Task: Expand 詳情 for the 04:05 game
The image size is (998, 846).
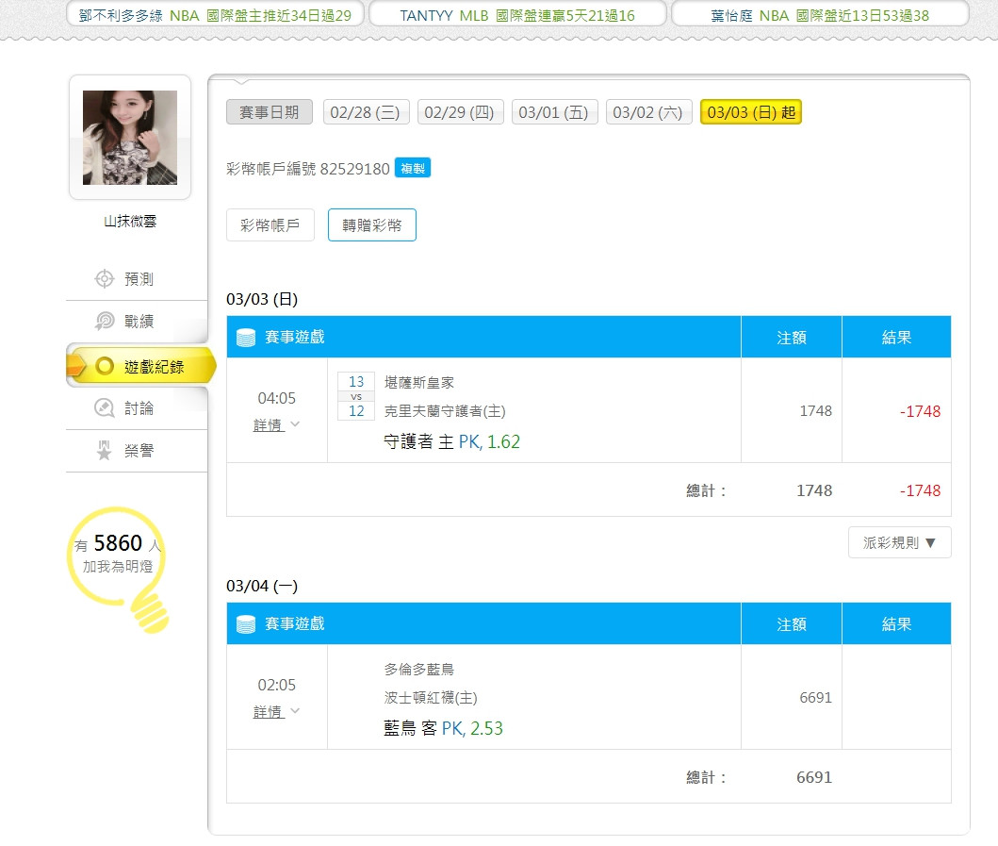Action: click(276, 425)
